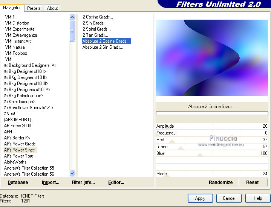Click the Import... button
This screenshot has height=207, width=271.
click(51, 182)
